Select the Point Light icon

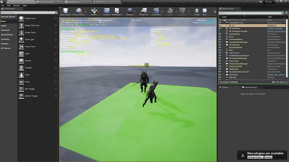click(21, 39)
